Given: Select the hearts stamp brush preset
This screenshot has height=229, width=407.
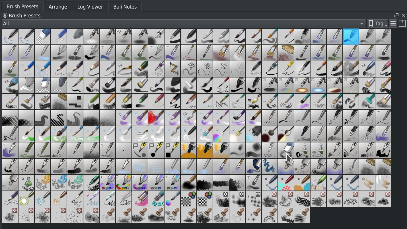Looking at the screenshot, I should click(x=172, y=215).
